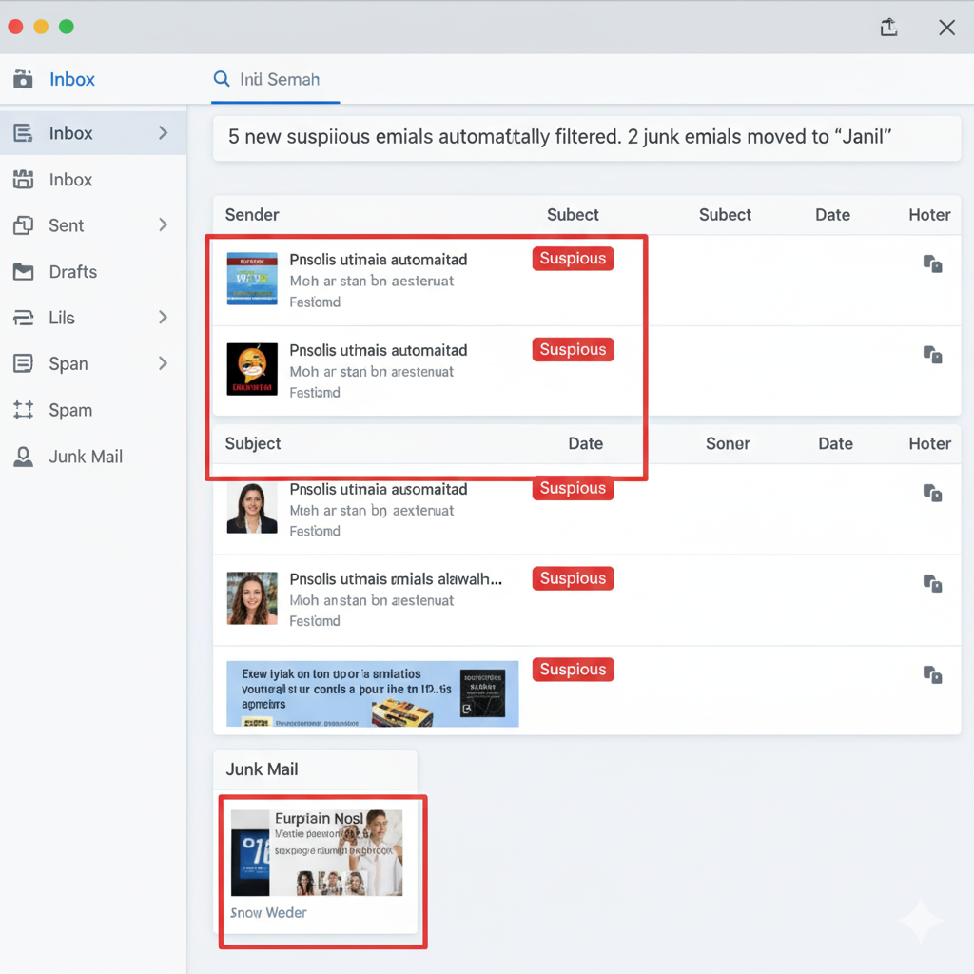The image size is (974, 974).
Task: Expand the Inbox sidebar chevron
Action: [x=163, y=133]
